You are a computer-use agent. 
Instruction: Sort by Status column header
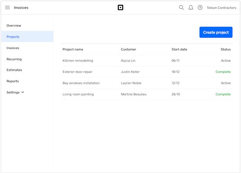(x=225, y=49)
